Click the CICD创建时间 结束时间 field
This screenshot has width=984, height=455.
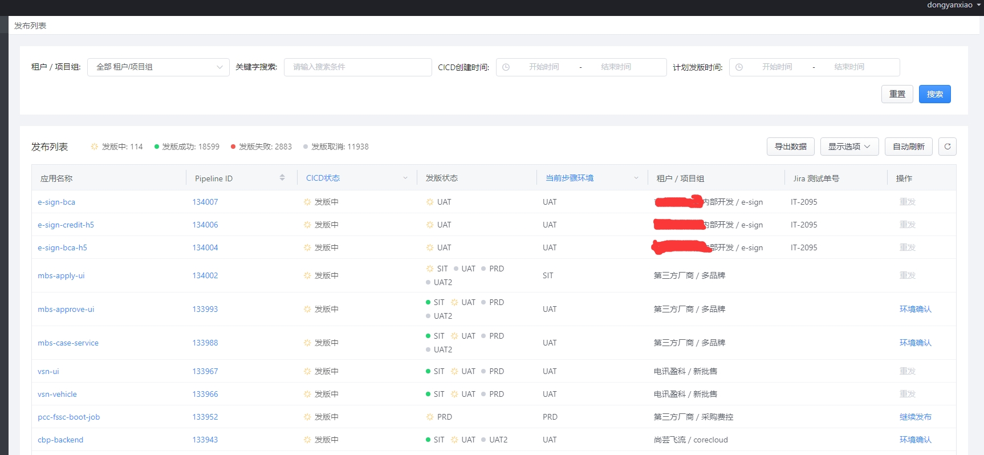[616, 67]
